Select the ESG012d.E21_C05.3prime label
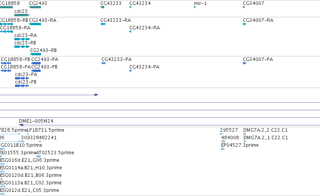Screen dimensions: 320x196 [30, 190]
